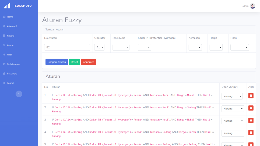Click the red Generate button
Viewport: 260px width, 146px height.
88,62
